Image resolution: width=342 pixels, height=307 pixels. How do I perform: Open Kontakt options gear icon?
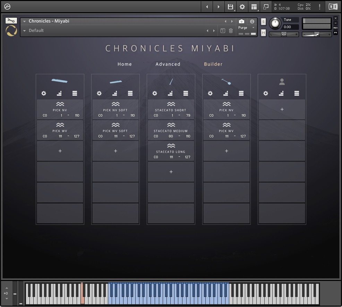click(242, 7)
